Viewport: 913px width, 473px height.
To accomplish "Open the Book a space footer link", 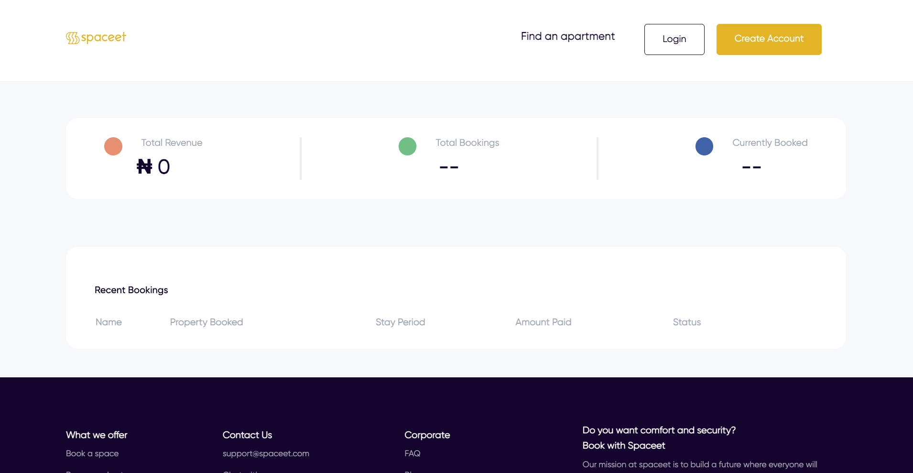I will (x=92, y=453).
